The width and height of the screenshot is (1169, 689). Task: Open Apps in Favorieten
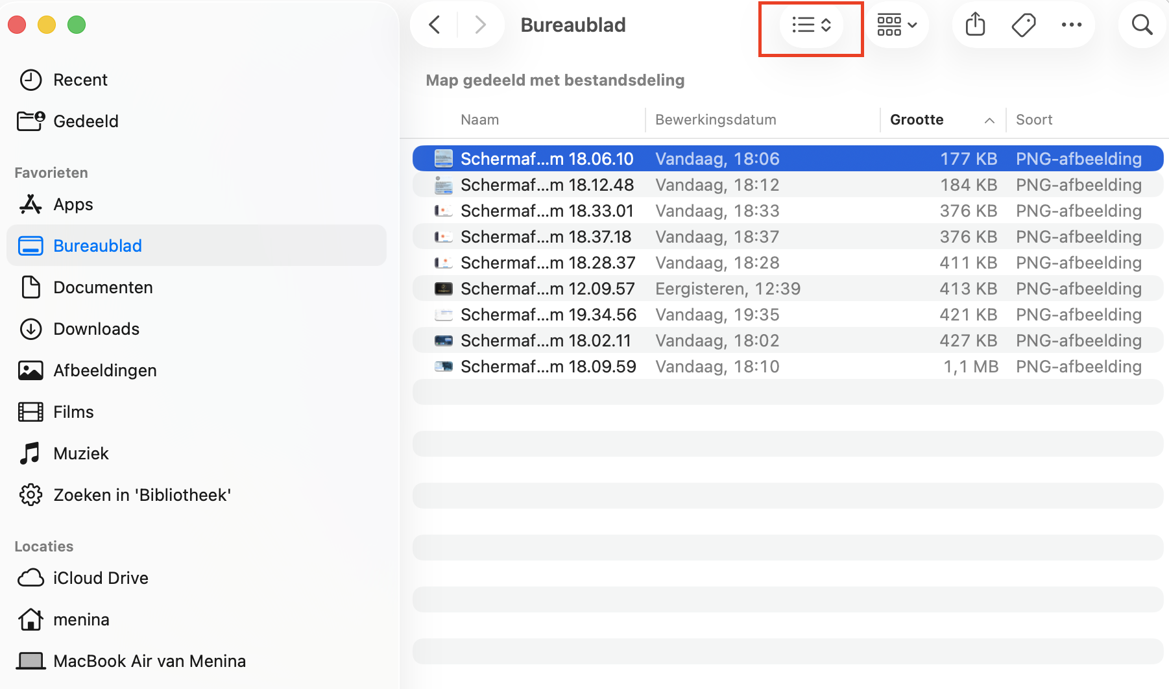[x=73, y=204]
